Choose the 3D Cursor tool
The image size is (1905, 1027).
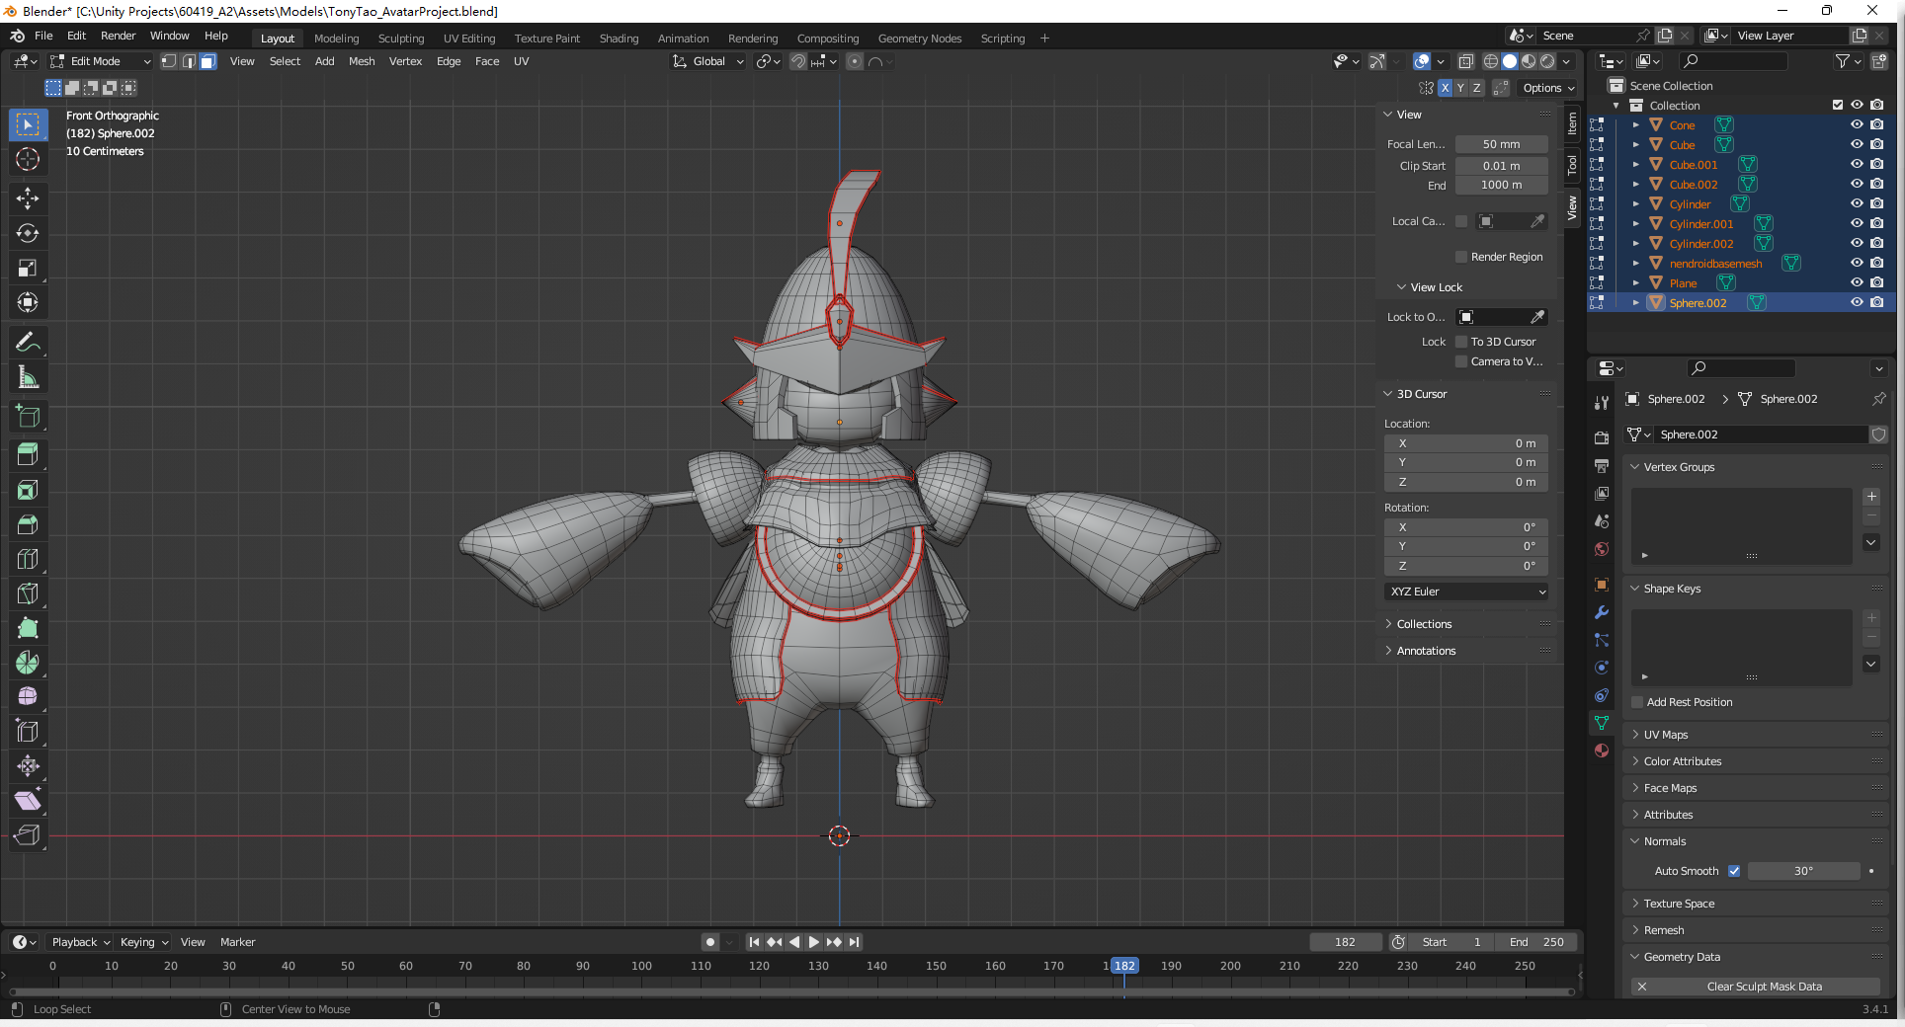coord(28,159)
